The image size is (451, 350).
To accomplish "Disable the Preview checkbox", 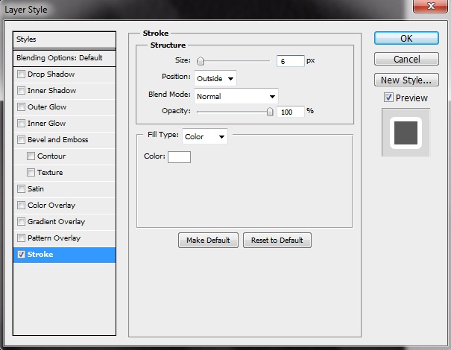I will 388,98.
